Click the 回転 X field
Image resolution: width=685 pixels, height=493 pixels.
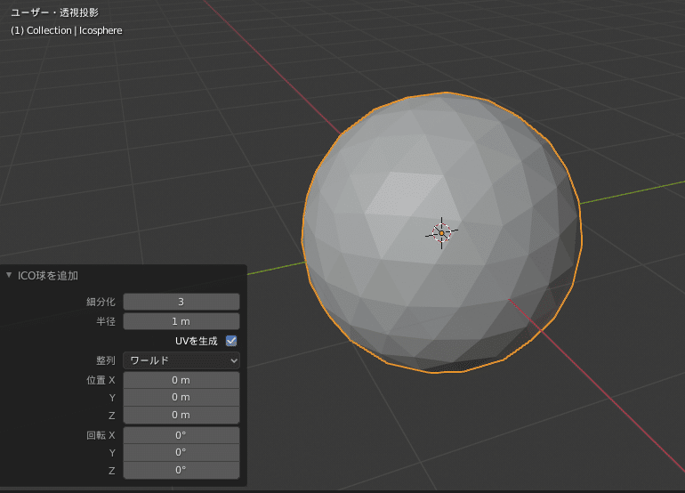point(181,435)
